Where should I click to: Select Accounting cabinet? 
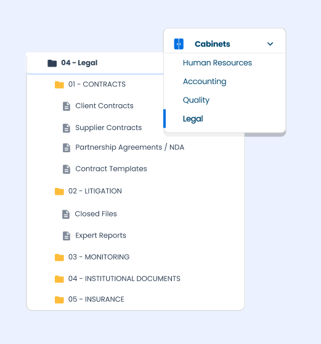pyautogui.click(x=205, y=81)
